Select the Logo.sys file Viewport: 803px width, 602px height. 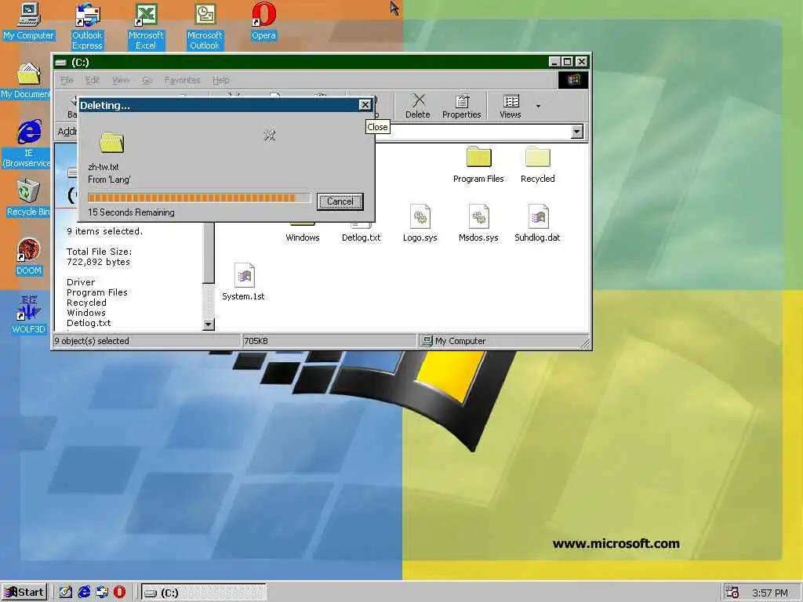point(420,223)
